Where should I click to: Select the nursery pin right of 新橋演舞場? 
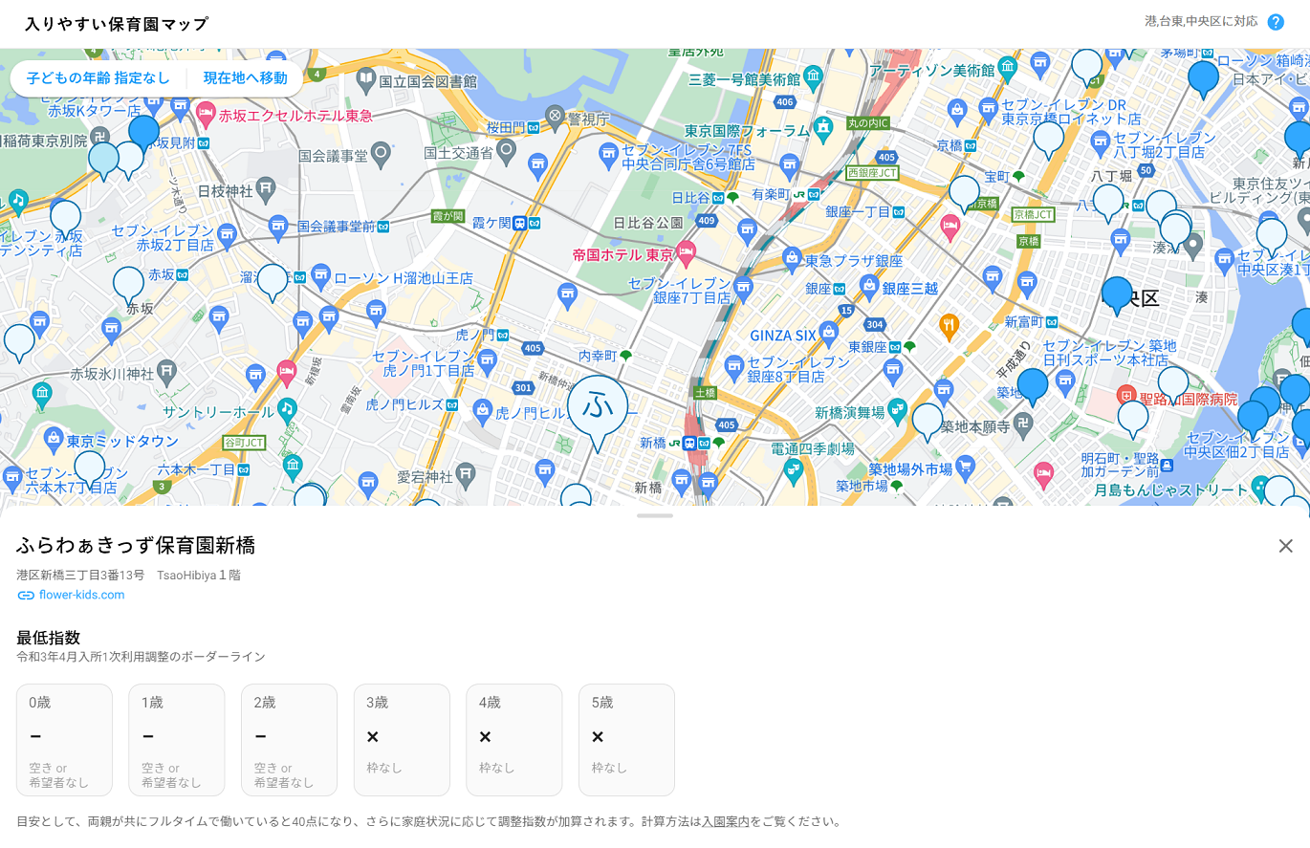click(x=928, y=422)
